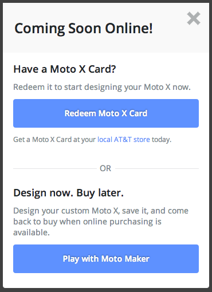The width and height of the screenshot is (212, 292).
Task: Click the horizontal line left of OR
Action: 55,169
